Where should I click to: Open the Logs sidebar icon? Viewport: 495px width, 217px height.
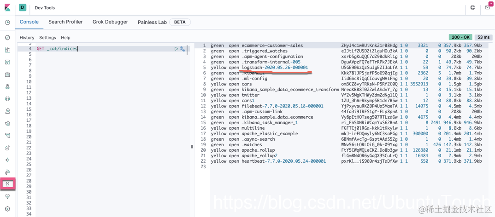(7, 123)
